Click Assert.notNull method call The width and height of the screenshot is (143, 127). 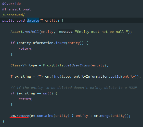click(25, 32)
